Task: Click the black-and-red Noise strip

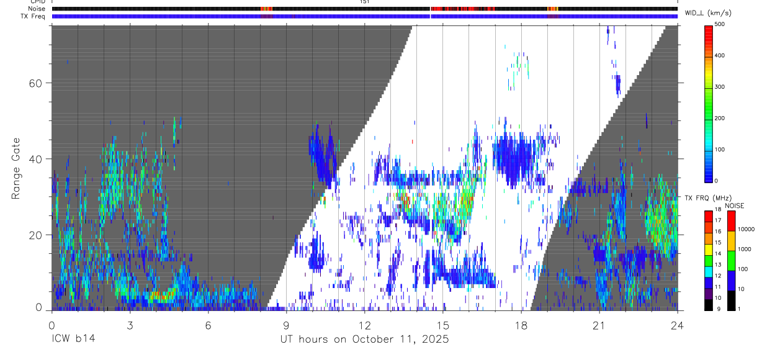Action: (x=365, y=9)
